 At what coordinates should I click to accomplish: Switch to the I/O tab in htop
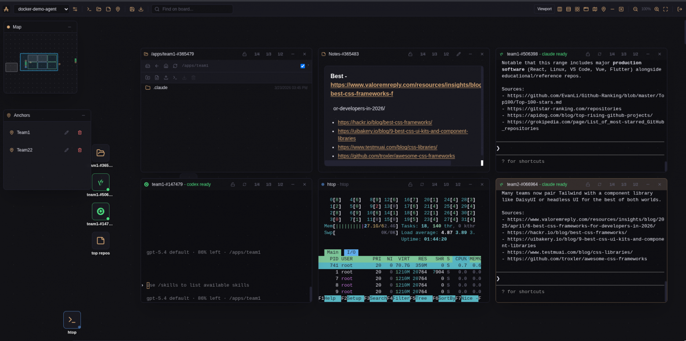pos(351,252)
